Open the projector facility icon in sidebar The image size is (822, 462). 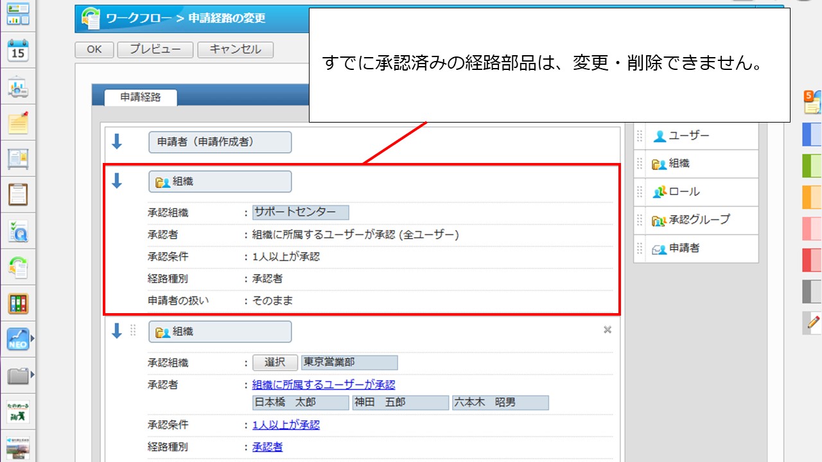[x=18, y=87]
